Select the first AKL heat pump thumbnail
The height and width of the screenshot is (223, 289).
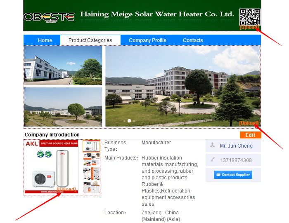click(x=91, y=146)
